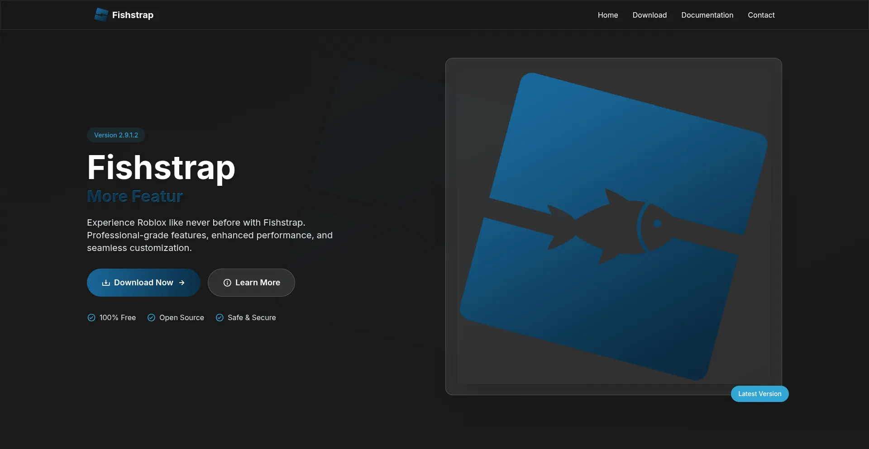Click the info circle icon in Learn More

coord(227,283)
